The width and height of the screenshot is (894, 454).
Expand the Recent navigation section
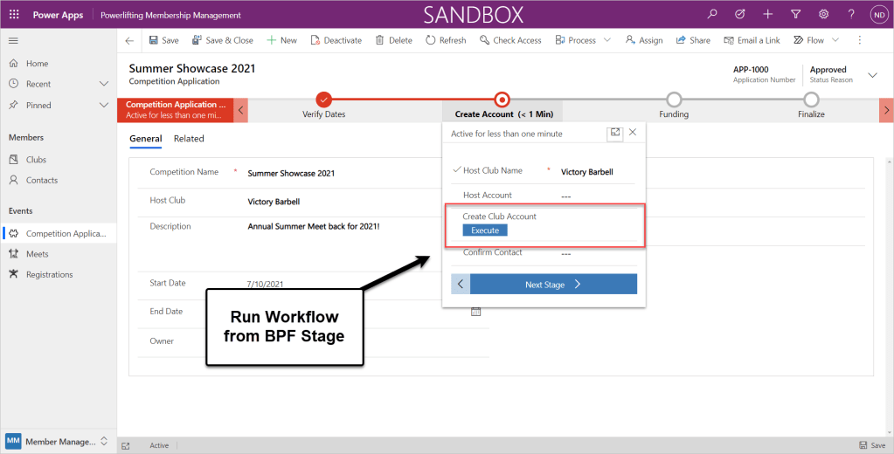pyautogui.click(x=103, y=84)
